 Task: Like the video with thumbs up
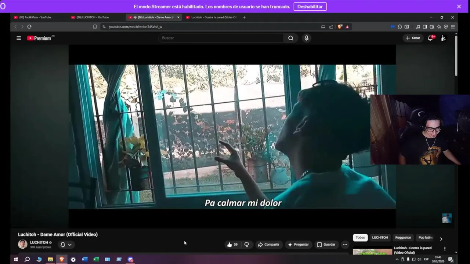(x=232, y=245)
